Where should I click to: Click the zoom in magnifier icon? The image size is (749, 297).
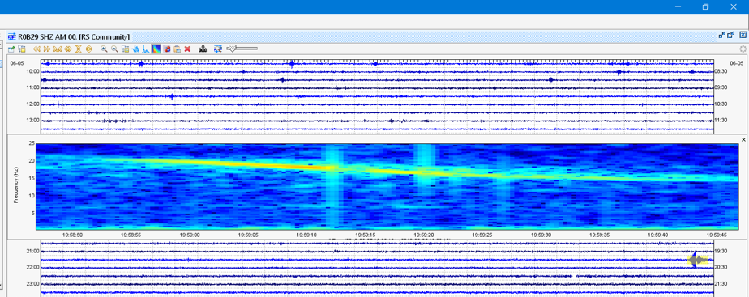[x=104, y=49]
